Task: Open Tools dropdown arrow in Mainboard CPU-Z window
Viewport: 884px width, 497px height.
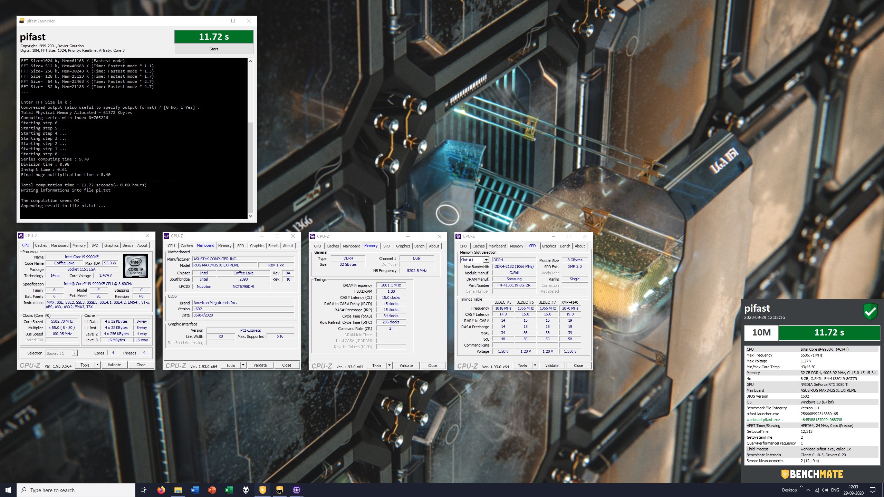Action: pos(243,365)
